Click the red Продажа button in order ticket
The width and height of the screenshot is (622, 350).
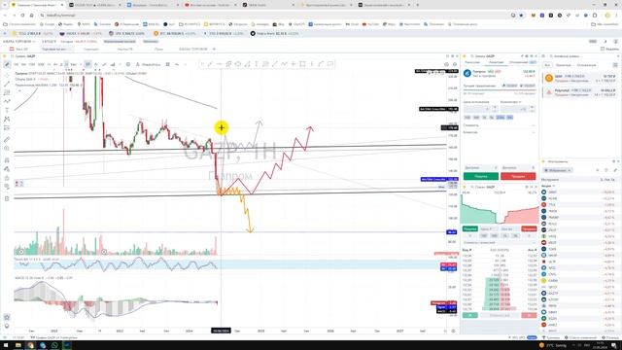(518, 176)
